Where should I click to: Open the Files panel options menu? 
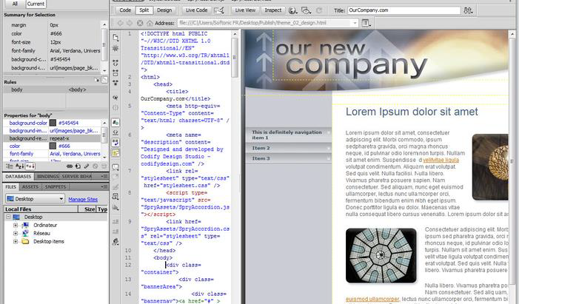pos(104,186)
